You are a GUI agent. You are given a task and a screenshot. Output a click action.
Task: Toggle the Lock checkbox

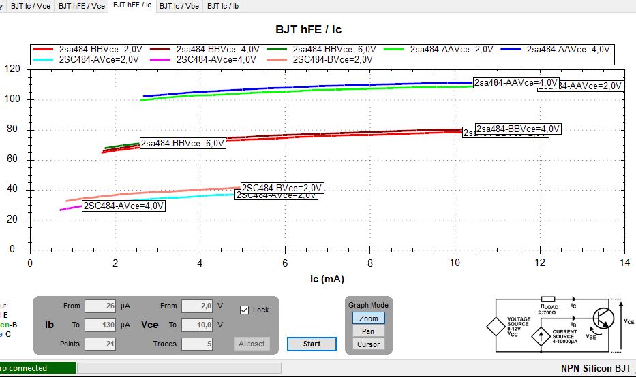pyautogui.click(x=244, y=310)
